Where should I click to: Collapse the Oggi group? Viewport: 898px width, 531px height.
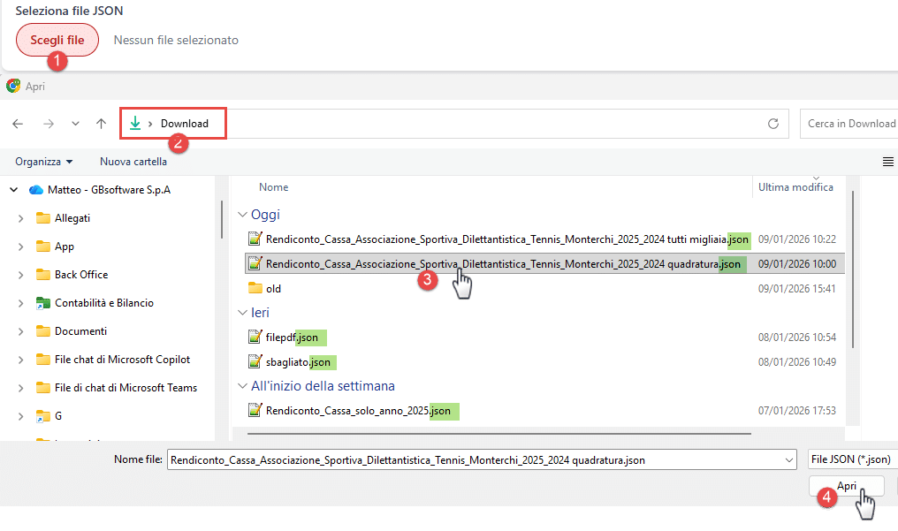point(243,215)
